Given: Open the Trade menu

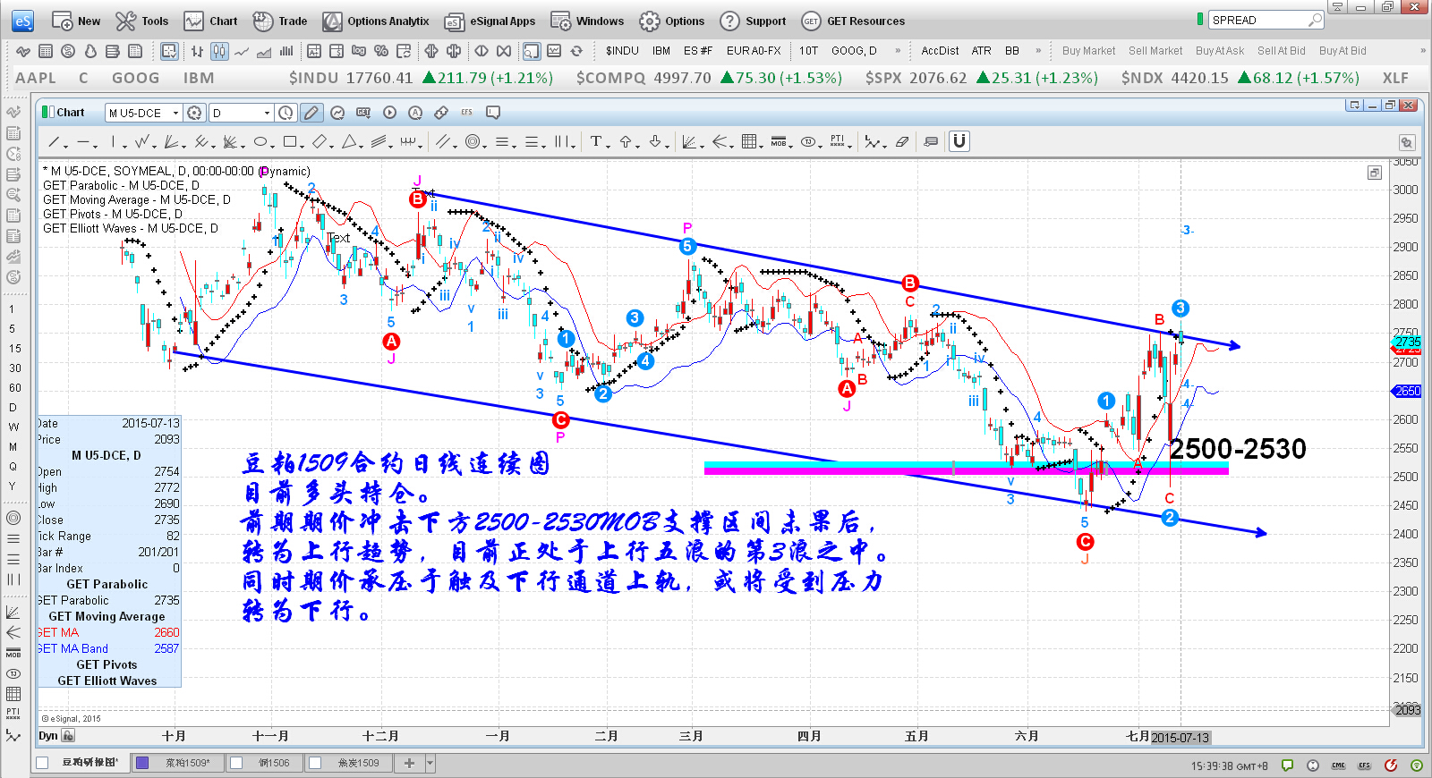Looking at the screenshot, I should pyautogui.click(x=280, y=21).
